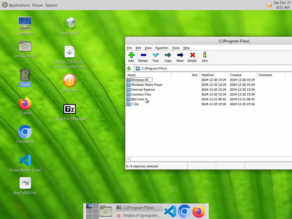Viewport: 292px width, 219px height.
Task: Open the Places menu in top panel
Action: (38, 5)
